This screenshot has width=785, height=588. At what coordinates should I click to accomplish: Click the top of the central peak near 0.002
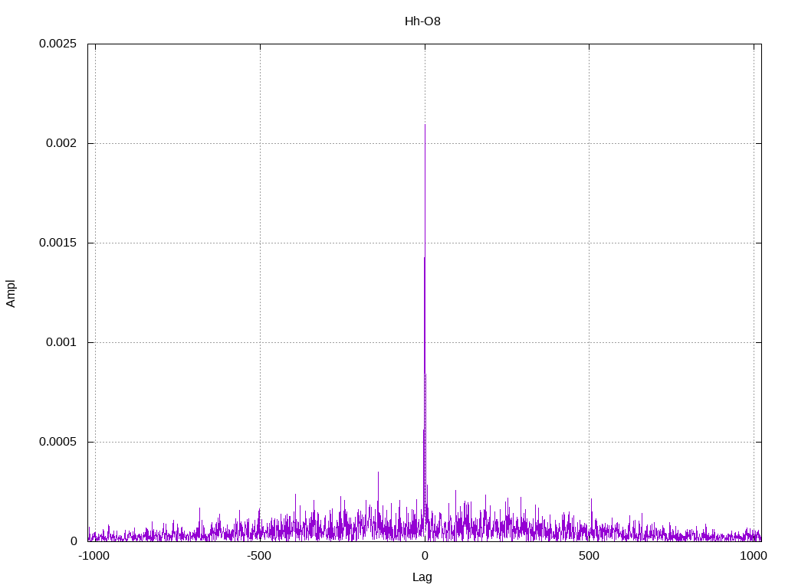[425, 125]
